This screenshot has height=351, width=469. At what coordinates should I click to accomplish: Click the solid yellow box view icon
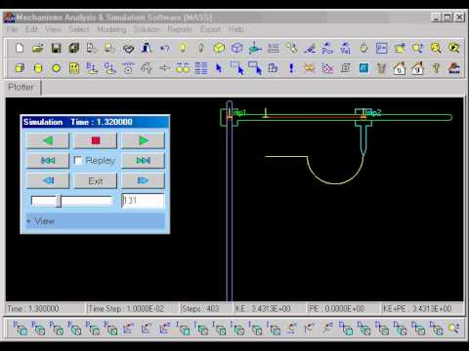[219, 49]
